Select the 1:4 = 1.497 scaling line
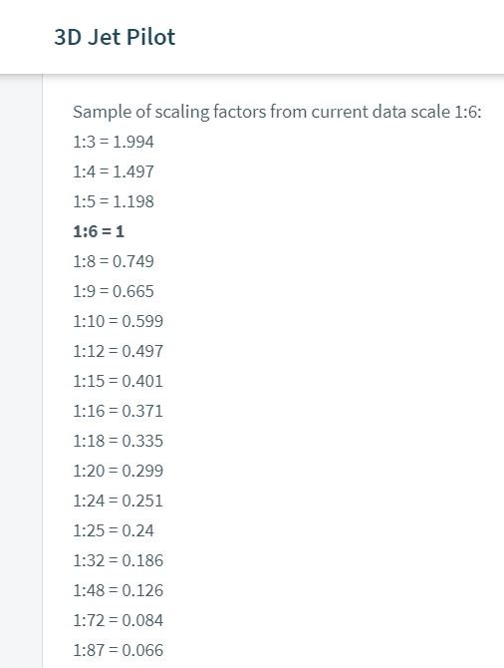 coord(114,171)
